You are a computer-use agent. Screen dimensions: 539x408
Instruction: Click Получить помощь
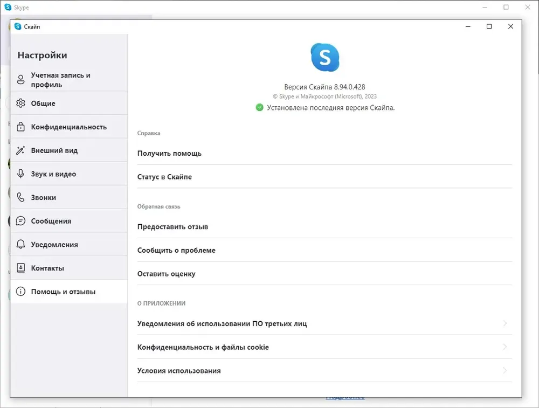(x=324, y=153)
